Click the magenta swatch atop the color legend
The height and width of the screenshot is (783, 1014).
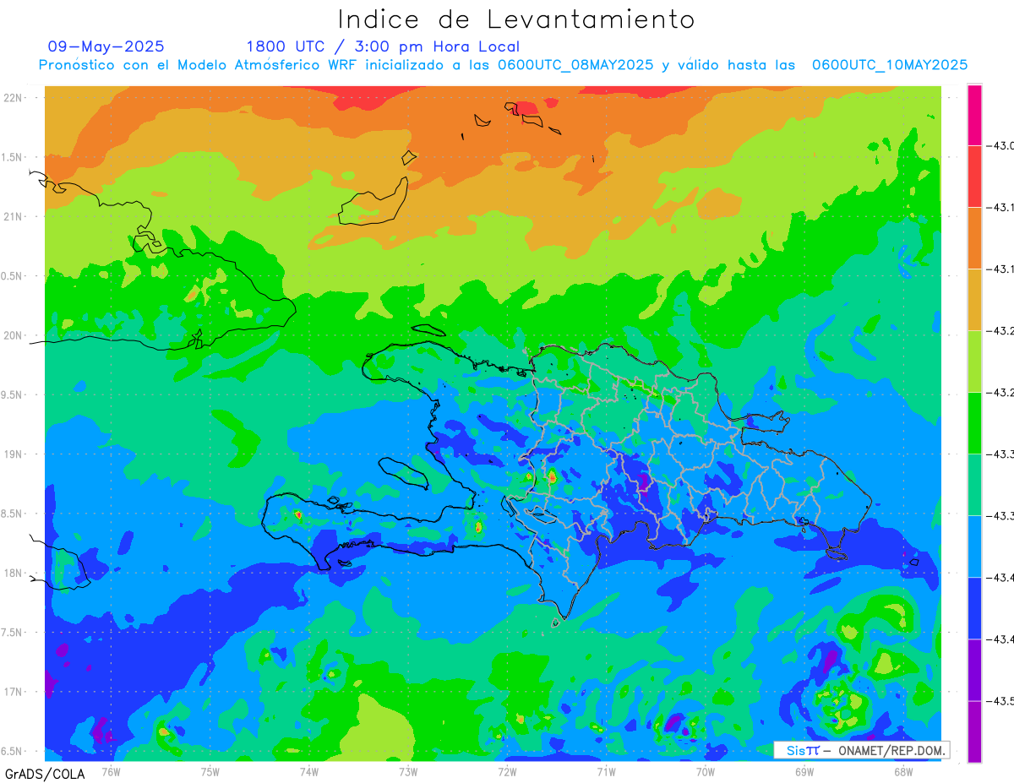(x=974, y=115)
